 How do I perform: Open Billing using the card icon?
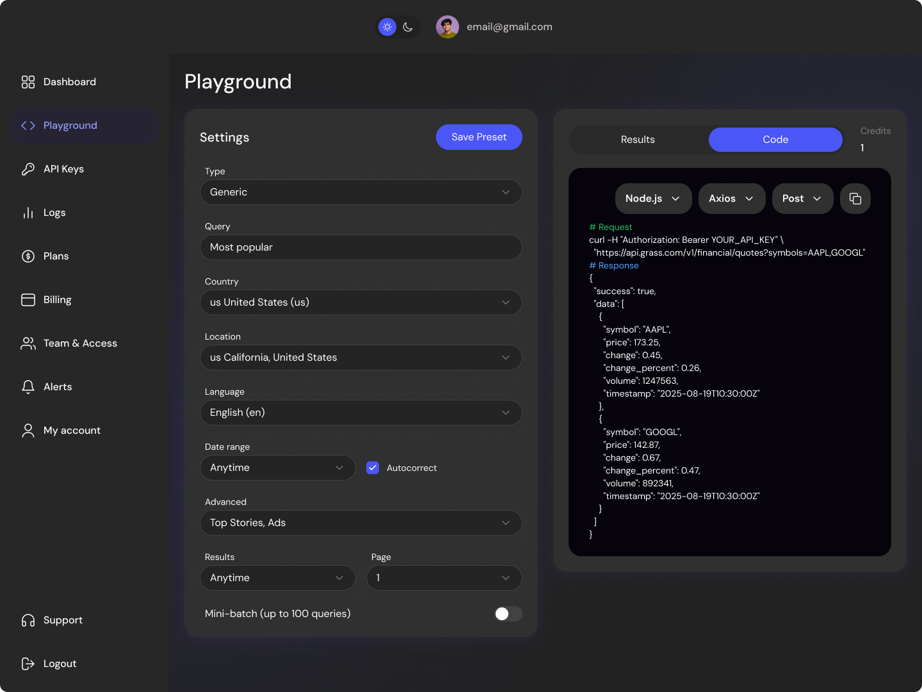pos(28,299)
